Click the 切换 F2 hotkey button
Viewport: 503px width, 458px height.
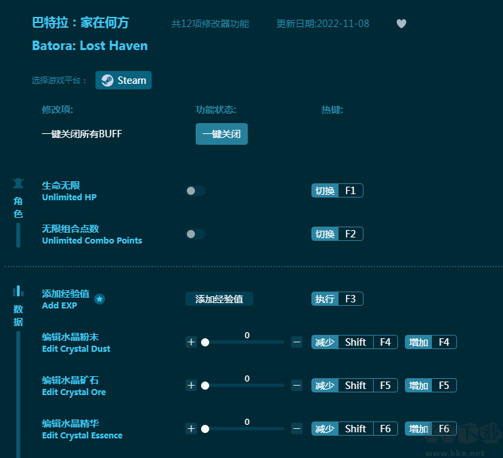(337, 234)
